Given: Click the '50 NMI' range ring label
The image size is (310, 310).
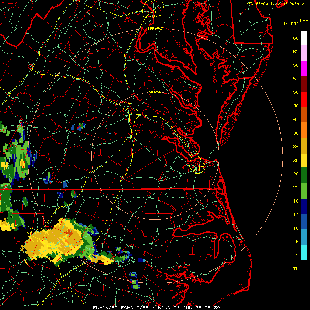Looking at the screenshot, I should (155, 92).
